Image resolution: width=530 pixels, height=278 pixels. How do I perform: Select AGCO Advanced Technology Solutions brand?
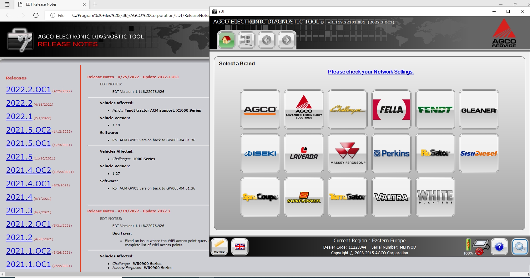304,109
